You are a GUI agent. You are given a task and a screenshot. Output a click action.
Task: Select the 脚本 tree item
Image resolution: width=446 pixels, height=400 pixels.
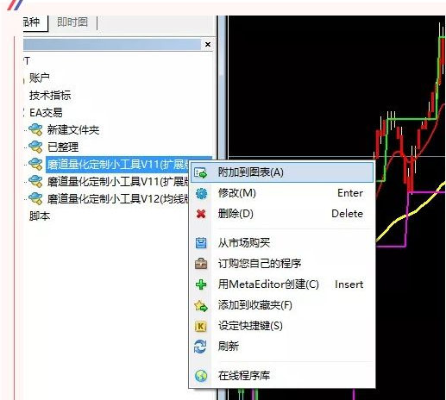click(40, 216)
